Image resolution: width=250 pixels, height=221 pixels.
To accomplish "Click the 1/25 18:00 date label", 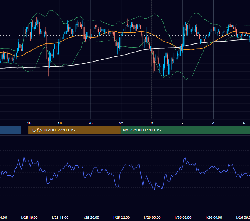I will pos(60,218).
